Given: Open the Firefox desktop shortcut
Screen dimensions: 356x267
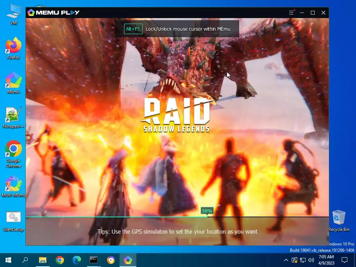Looking at the screenshot, I should click(14, 48).
